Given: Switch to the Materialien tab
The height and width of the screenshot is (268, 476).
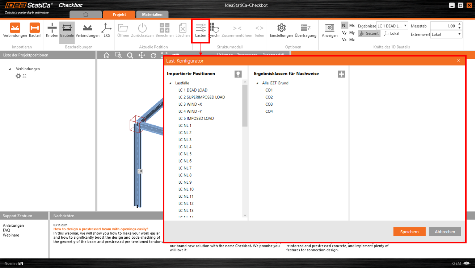Looking at the screenshot, I should (152, 14).
